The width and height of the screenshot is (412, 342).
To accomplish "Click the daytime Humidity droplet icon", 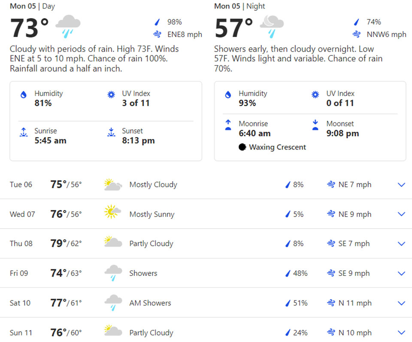I will [24, 95].
